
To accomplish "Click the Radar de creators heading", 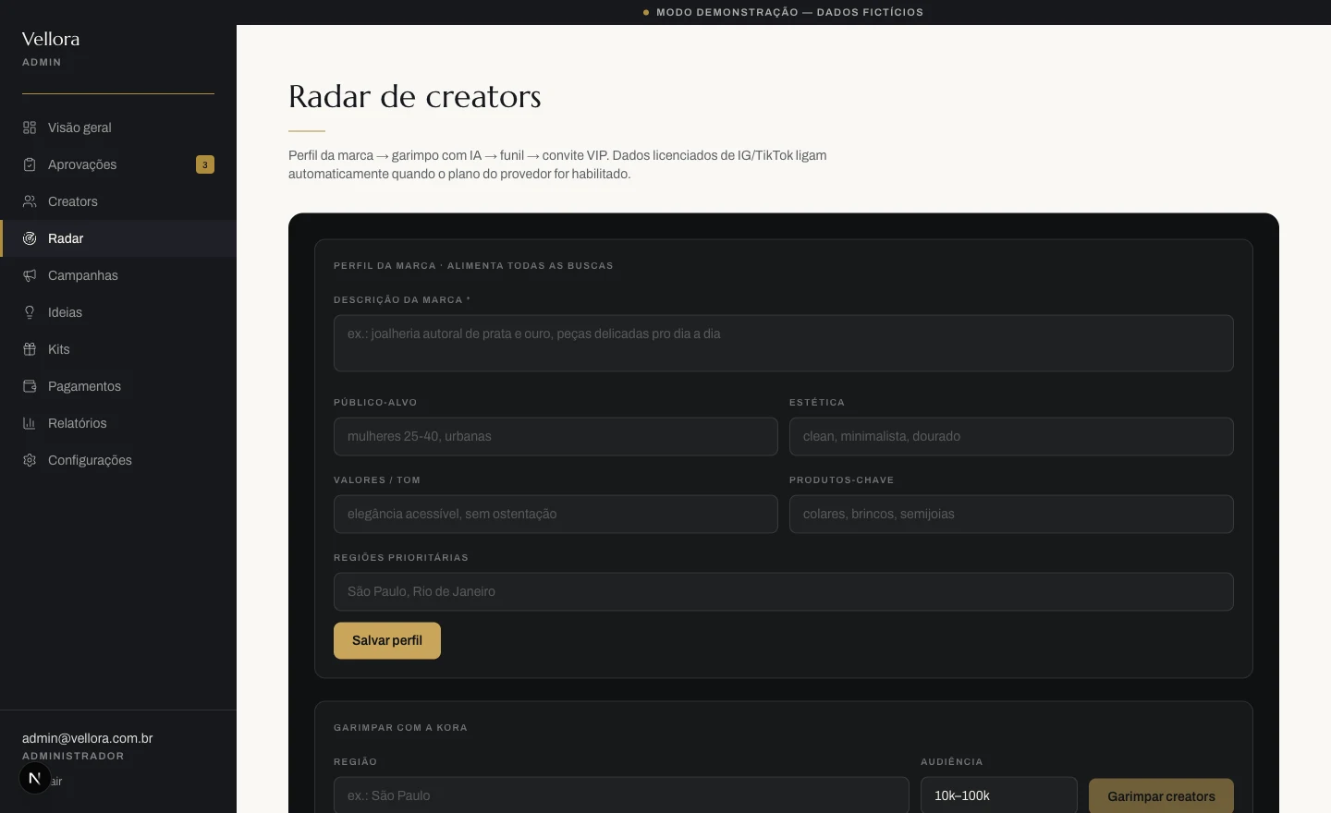I will 415,96.
